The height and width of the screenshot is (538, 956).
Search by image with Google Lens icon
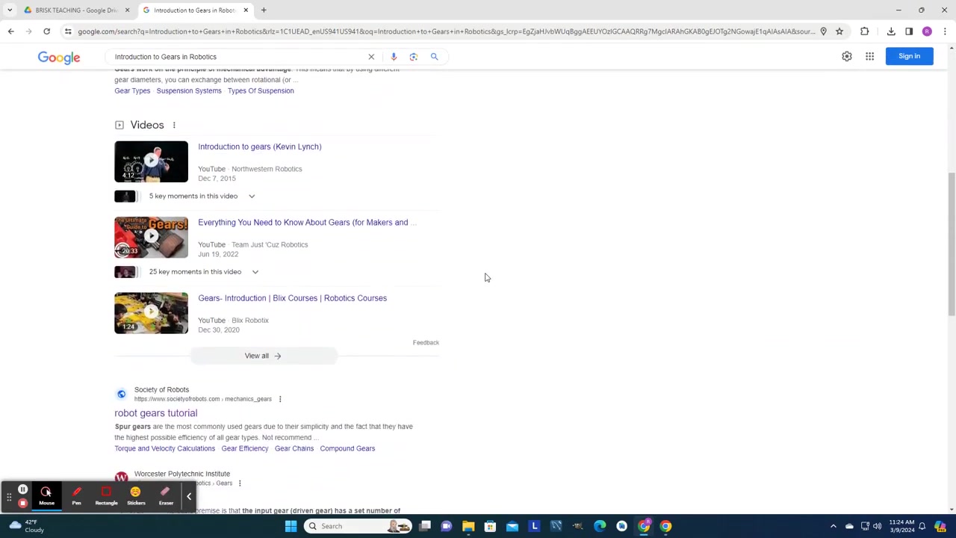tap(414, 57)
